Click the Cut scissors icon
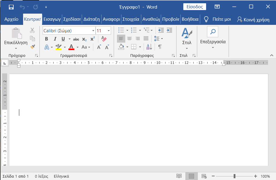Screen dimensions: 276x180 pyautogui.click(x=32, y=30)
